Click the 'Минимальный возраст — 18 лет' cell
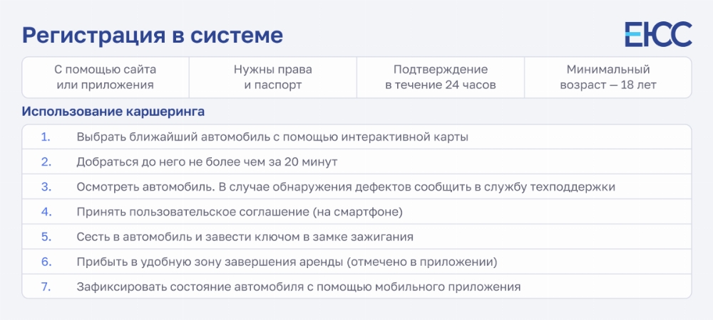 point(608,77)
